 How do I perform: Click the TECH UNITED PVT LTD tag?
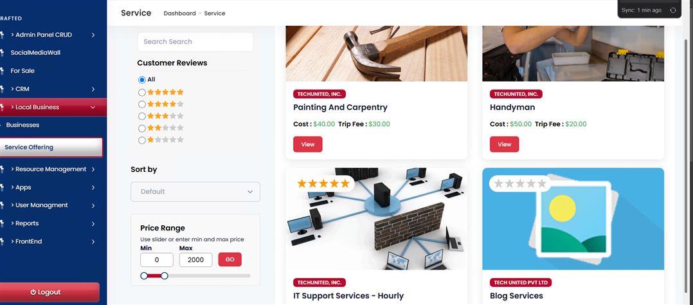click(521, 282)
